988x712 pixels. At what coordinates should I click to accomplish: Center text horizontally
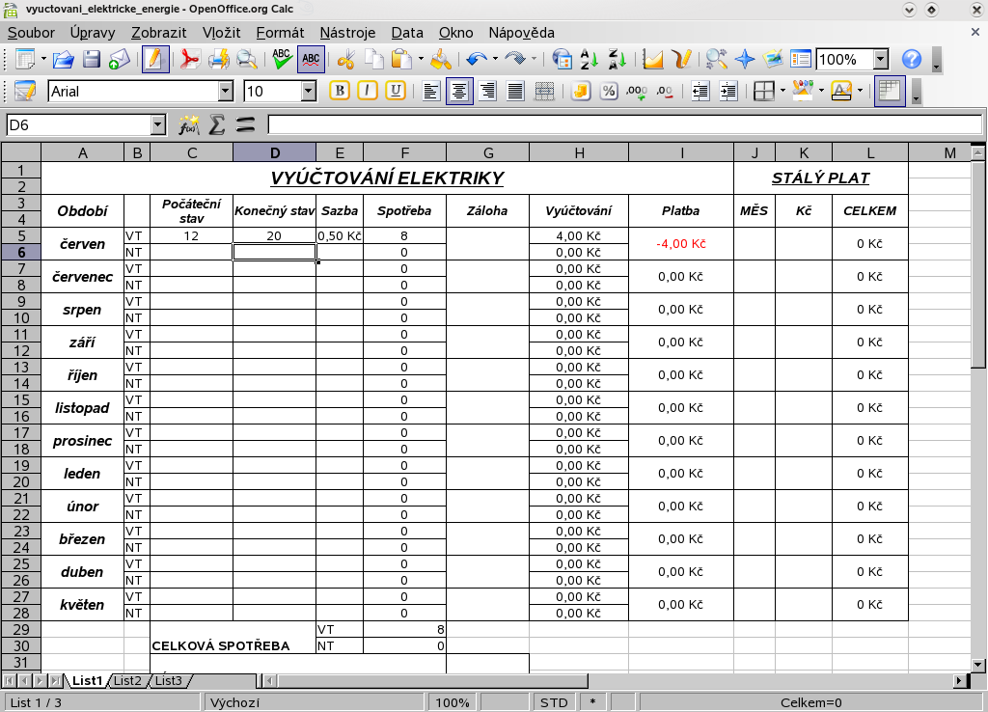point(459,92)
